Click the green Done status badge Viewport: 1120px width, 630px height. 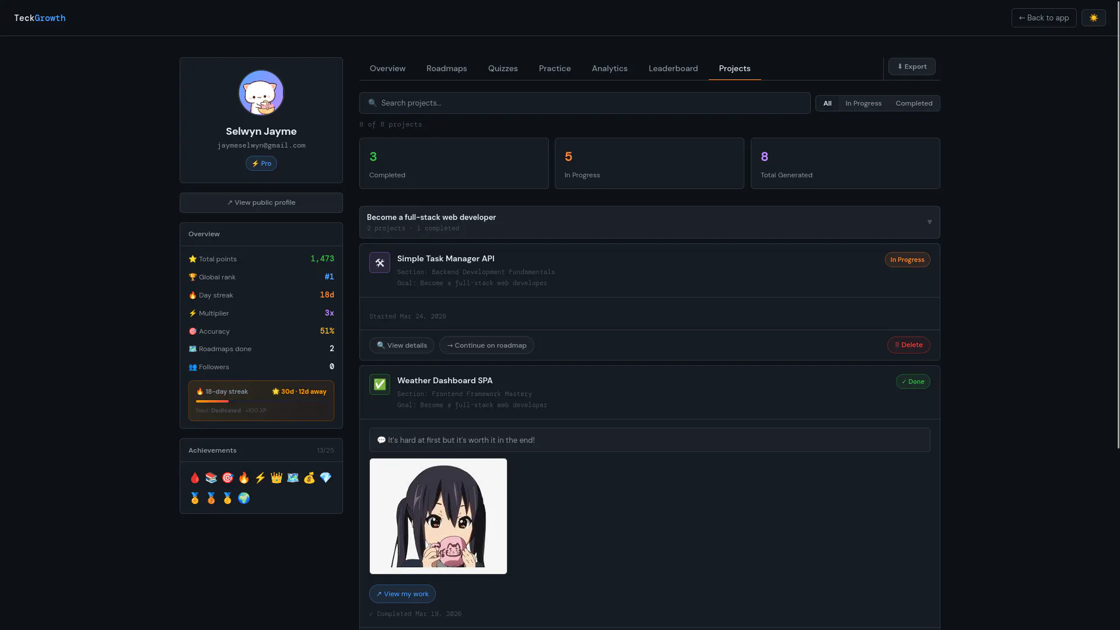[913, 381]
